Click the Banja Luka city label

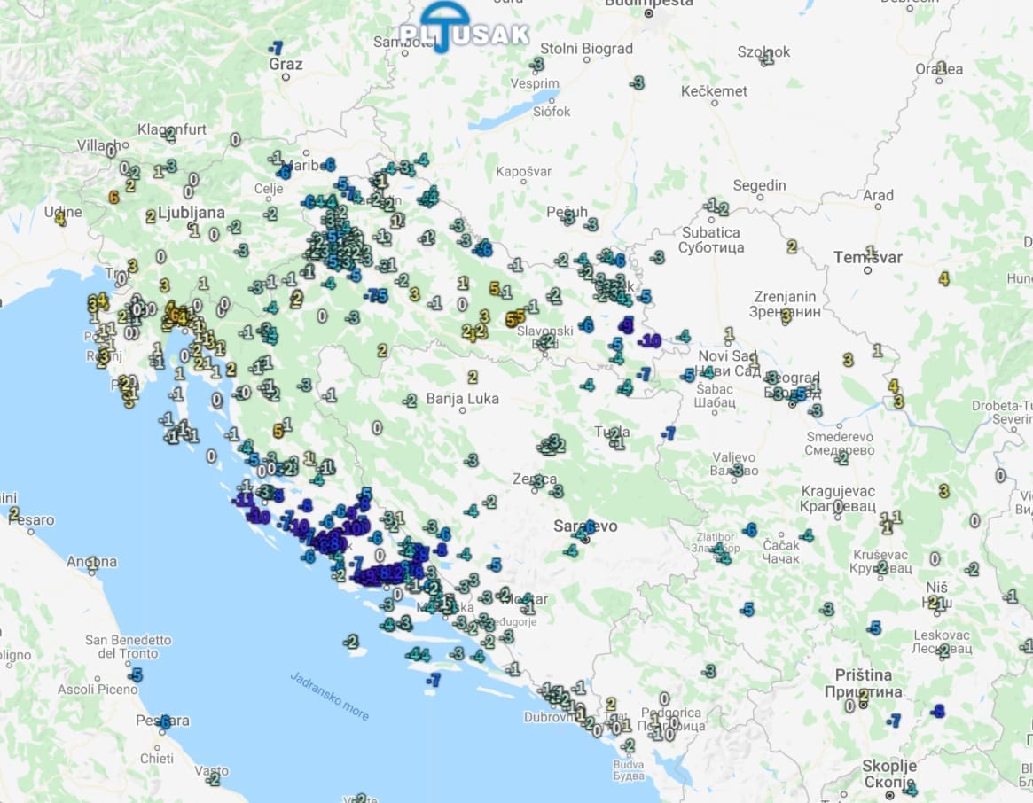pos(462,399)
